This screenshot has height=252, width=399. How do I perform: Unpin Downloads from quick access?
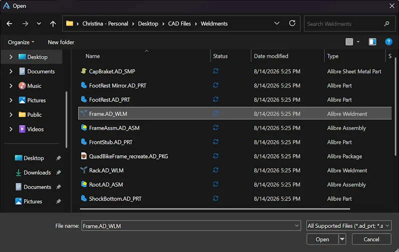pos(59,172)
